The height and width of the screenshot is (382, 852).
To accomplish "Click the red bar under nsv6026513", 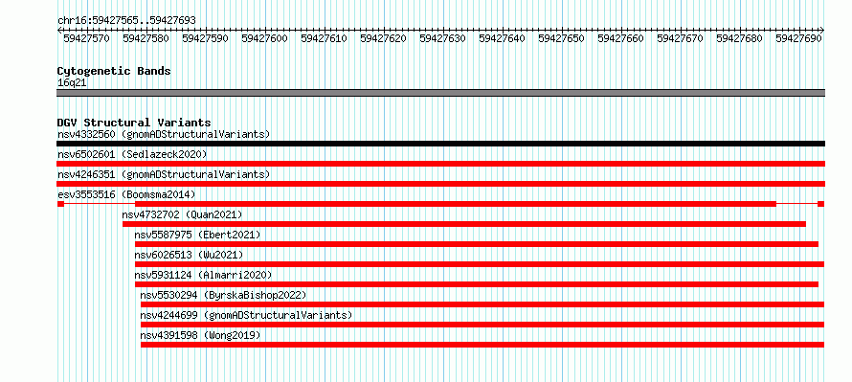I will 480,264.
